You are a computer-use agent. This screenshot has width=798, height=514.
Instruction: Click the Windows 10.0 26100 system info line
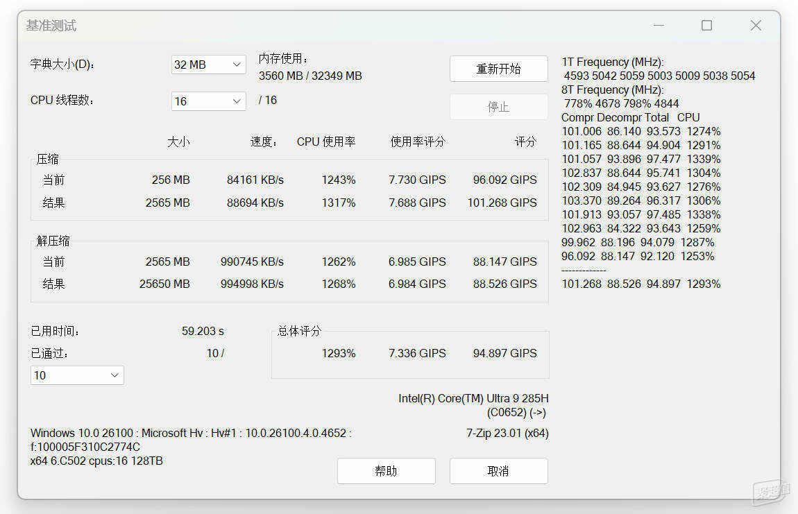[191, 433]
